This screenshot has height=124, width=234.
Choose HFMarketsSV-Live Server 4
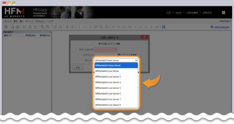click(x=116, y=82)
